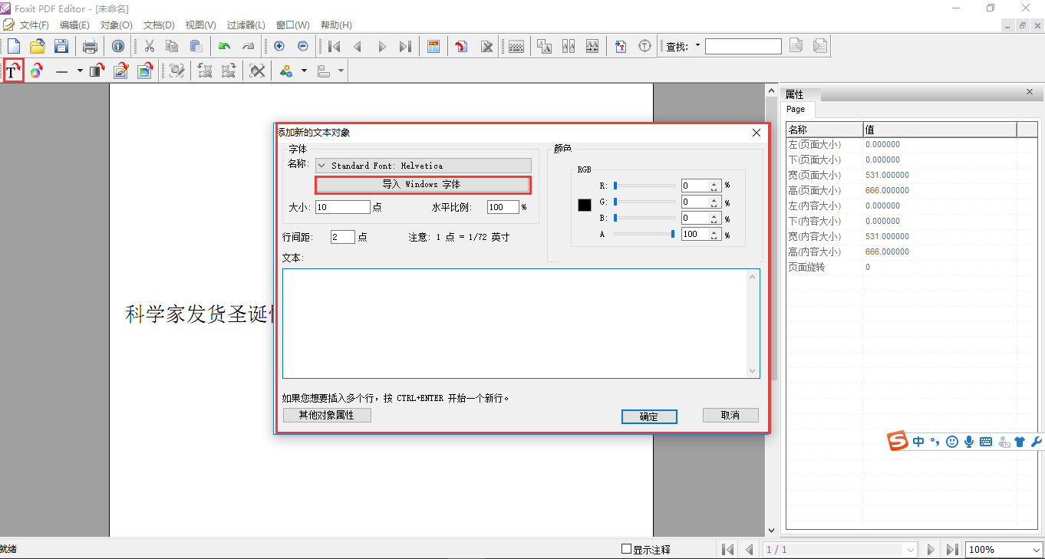Undo with the green curved arrow
This screenshot has height=559, width=1045.
224,46
